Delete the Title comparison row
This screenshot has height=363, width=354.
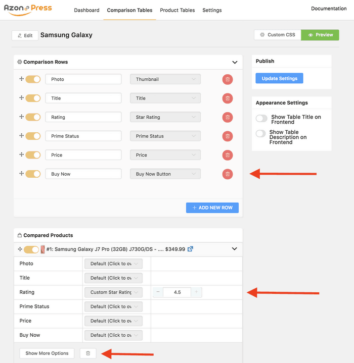[228, 98]
